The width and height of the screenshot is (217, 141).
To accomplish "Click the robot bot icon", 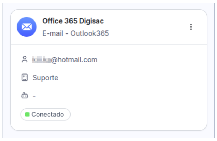I will [25, 96].
